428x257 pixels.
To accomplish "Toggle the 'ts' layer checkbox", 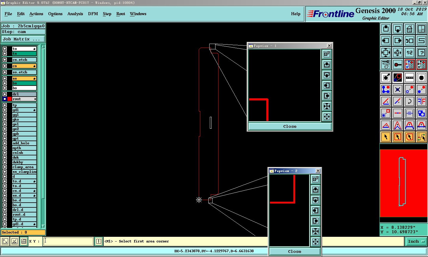I will coord(5,53).
